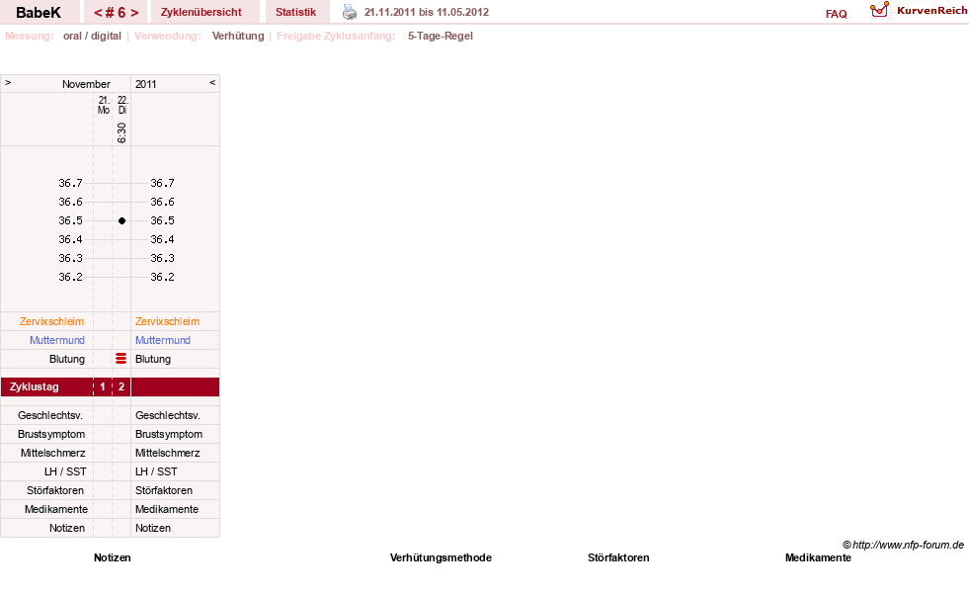The width and height of the screenshot is (969, 596).
Task: Open the Statistik tab
Action: pyautogui.click(x=295, y=12)
